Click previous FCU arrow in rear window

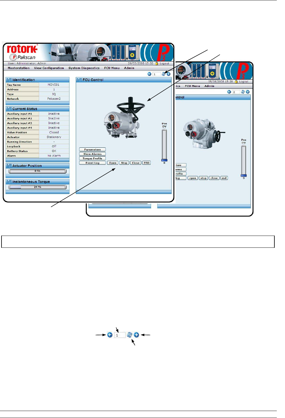tap(229, 92)
